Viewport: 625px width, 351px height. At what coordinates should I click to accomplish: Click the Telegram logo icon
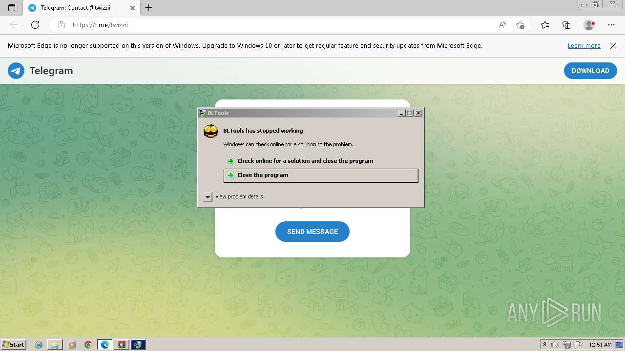click(x=16, y=71)
